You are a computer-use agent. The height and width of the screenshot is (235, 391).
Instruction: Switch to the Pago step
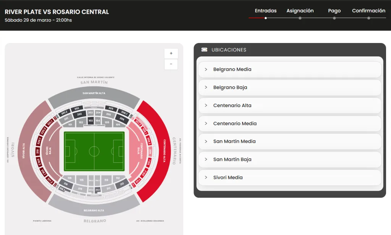334,11
